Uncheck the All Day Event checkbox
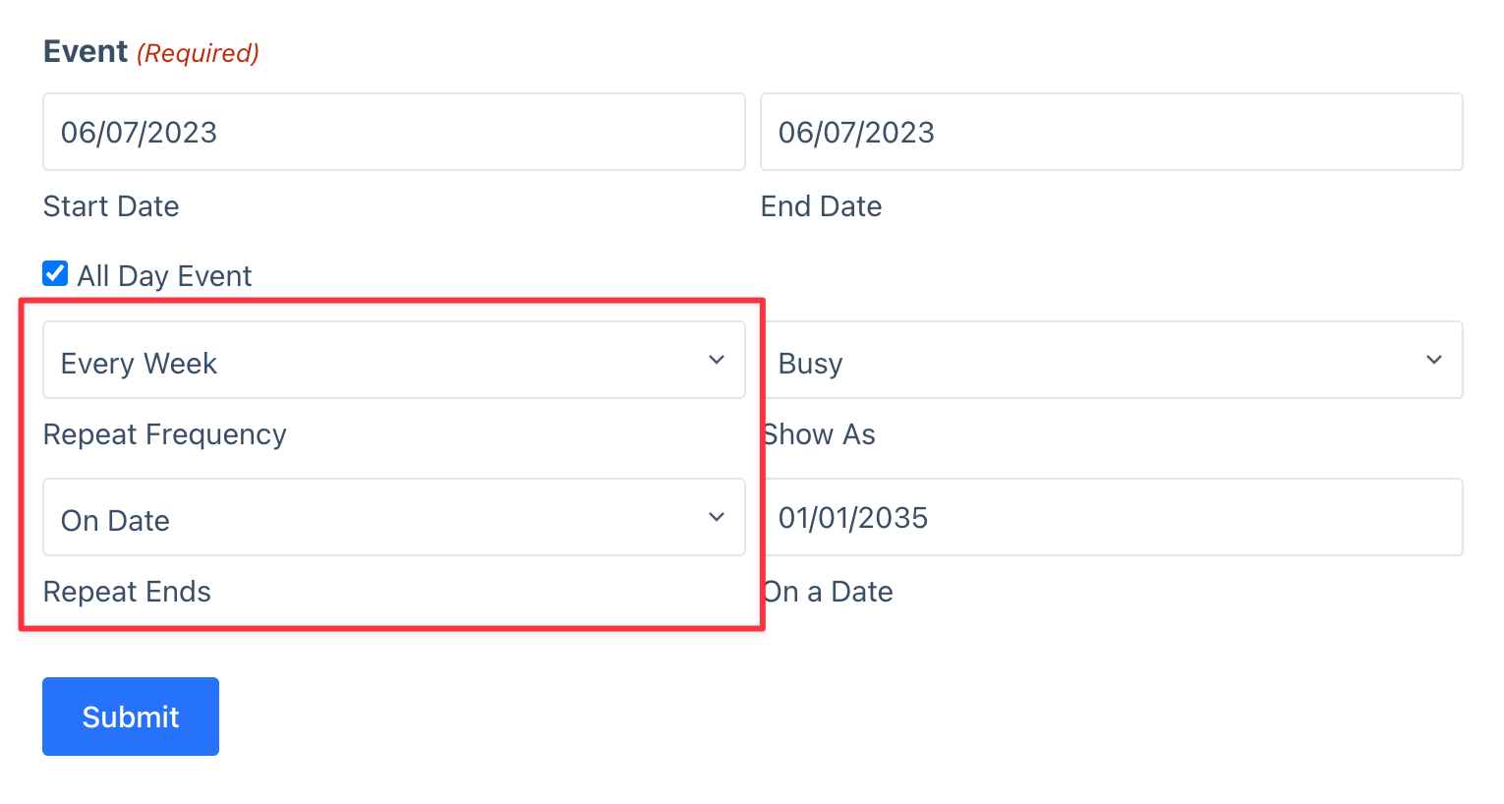The height and width of the screenshot is (804, 1504). tap(54, 273)
